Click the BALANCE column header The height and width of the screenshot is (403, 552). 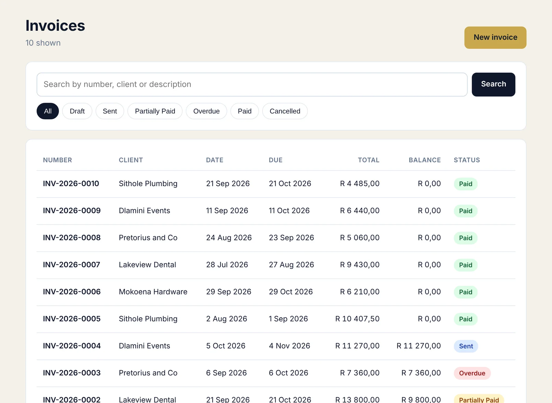point(425,160)
